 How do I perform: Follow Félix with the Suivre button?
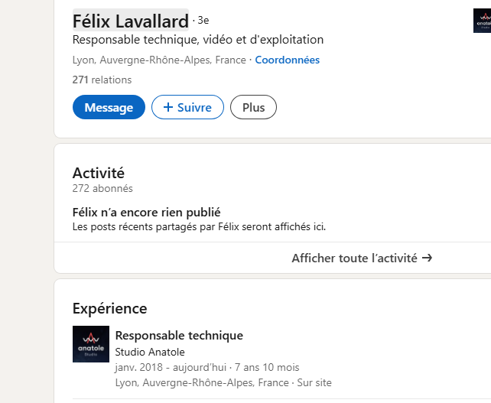click(x=187, y=108)
